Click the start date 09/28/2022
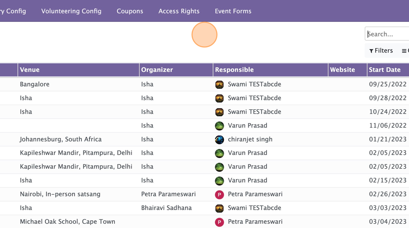This screenshot has width=409, height=228. pos(387,98)
